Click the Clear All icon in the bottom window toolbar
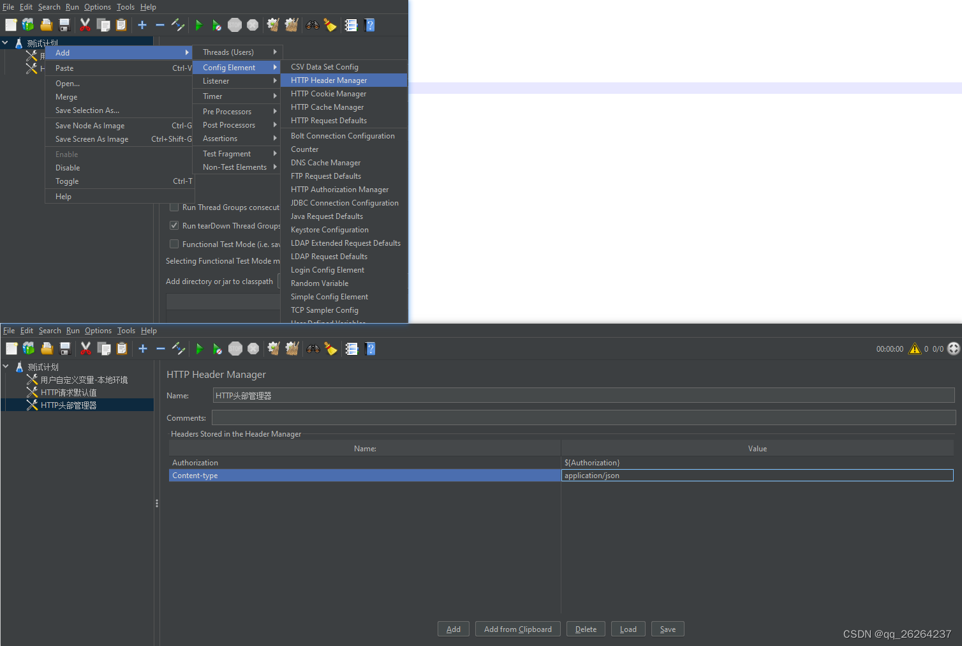This screenshot has height=646, width=962. pyautogui.click(x=292, y=349)
